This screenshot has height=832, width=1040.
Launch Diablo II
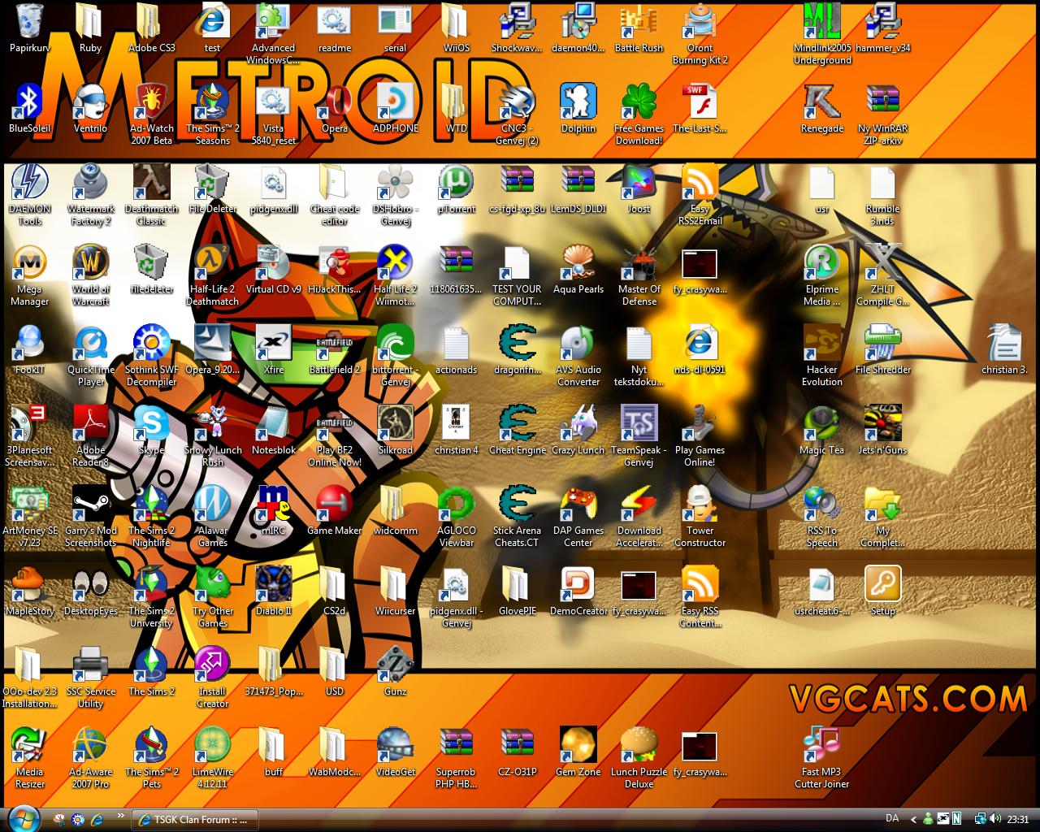coord(274,584)
